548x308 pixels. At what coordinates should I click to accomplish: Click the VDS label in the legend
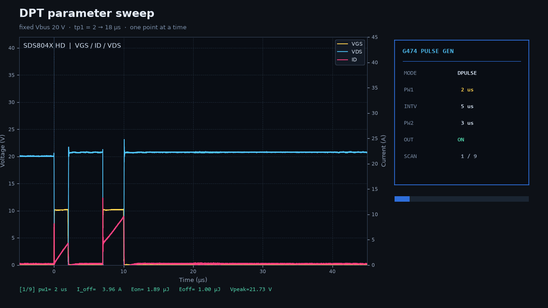click(x=357, y=52)
